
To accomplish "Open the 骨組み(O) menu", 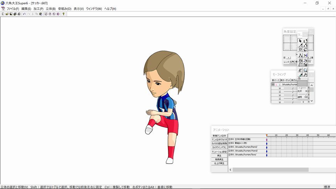I will tap(64, 9).
